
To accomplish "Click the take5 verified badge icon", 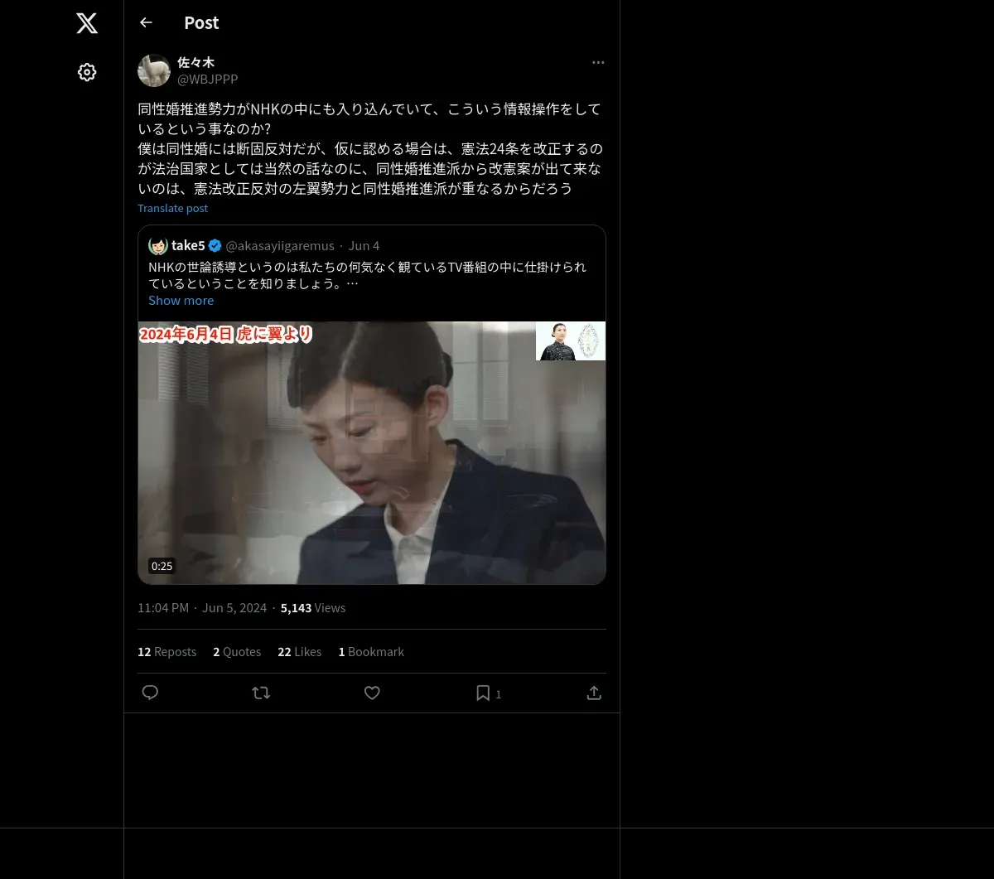I will pos(215,245).
